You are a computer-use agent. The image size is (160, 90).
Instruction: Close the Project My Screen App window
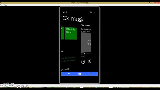[157, 3]
